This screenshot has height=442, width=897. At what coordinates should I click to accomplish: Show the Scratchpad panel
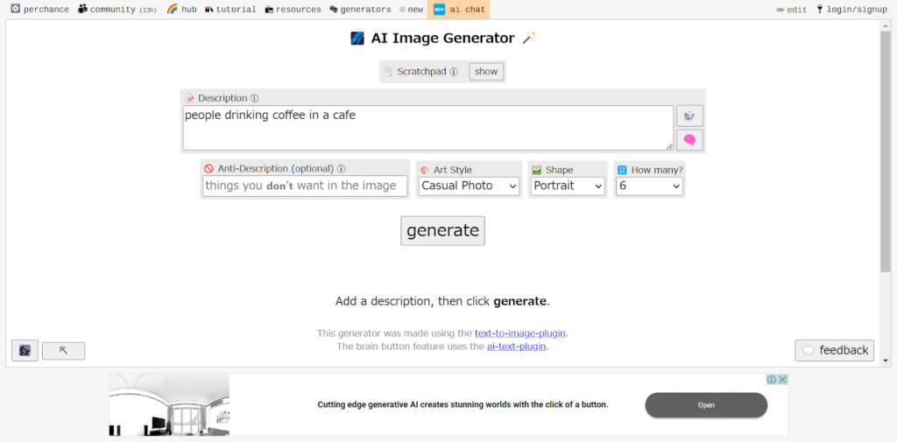(486, 72)
